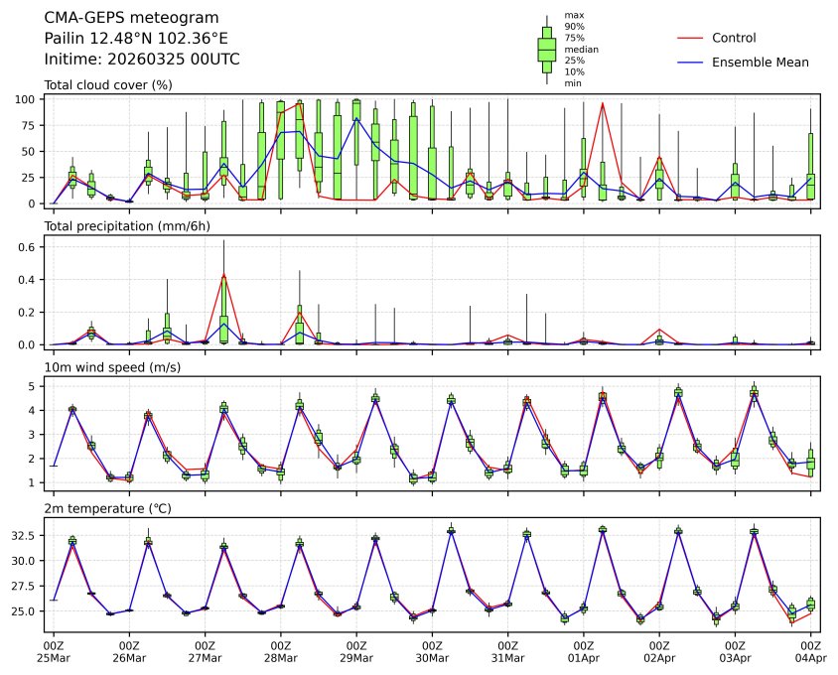This screenshot has height=675, width=838.
Task: Click the 'median' label in boxplot legend
Action: [x=581, y=49]
